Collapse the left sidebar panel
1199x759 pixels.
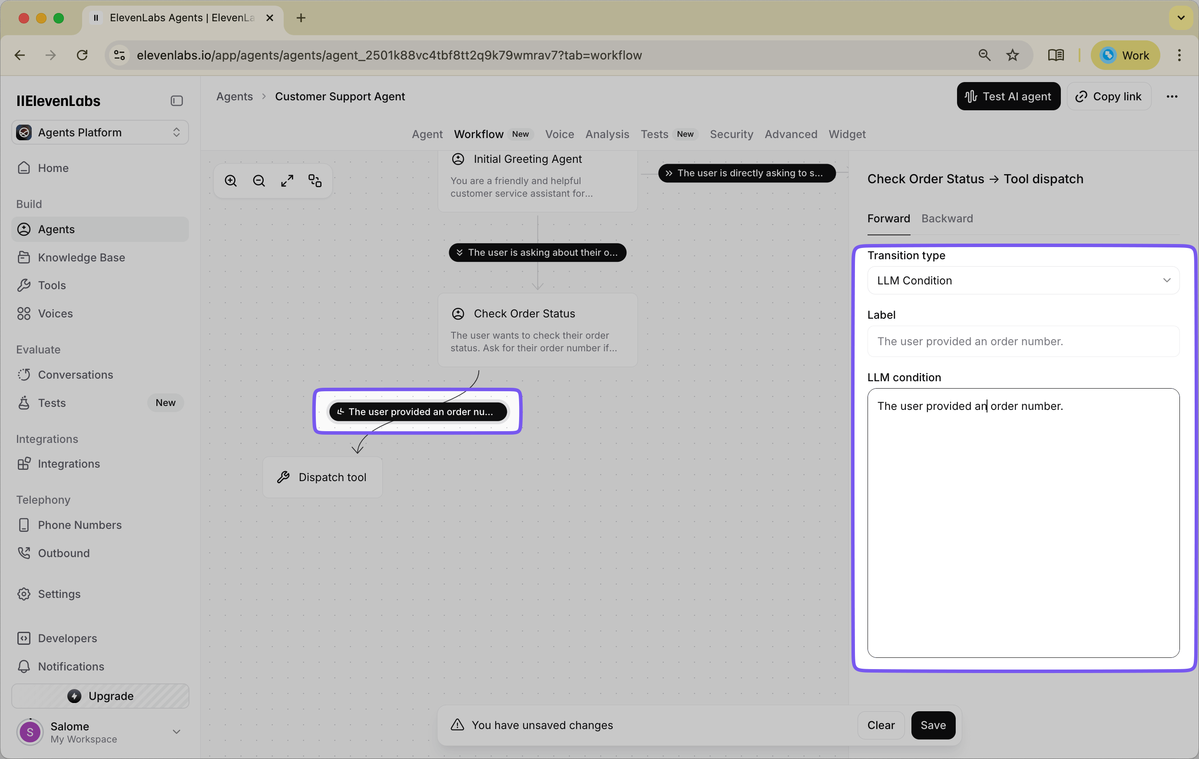[x=176, y=101]
